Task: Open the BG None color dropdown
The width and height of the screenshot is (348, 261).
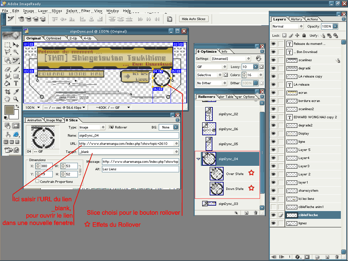Action: (x=169, y=127)
